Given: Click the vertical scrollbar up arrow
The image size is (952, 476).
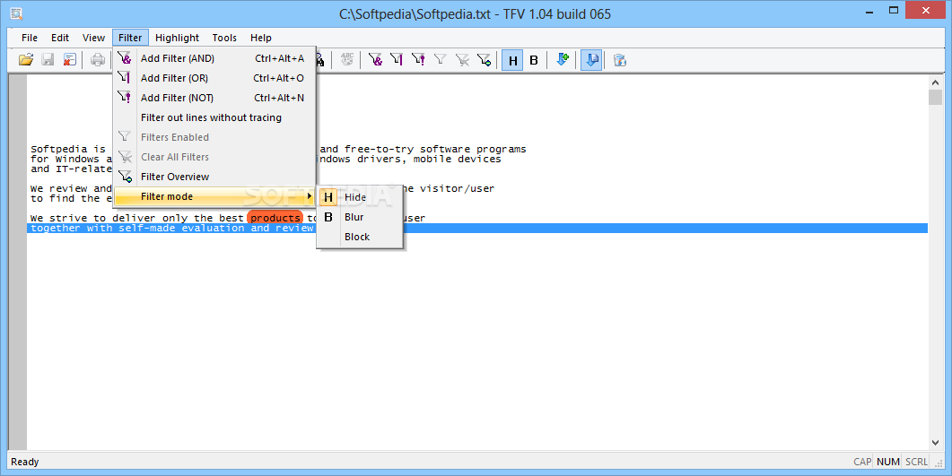Looking at the screenshot, I should click(x=935, y=82).
